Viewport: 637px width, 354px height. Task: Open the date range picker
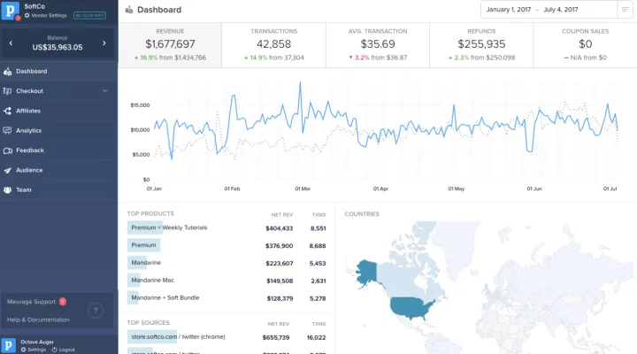(x=555, y=10)
